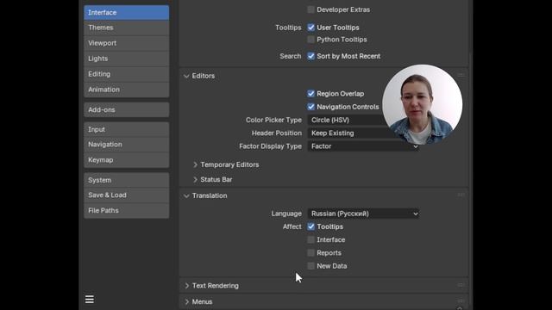Switch to the Themes tab

tap(127, 28)
